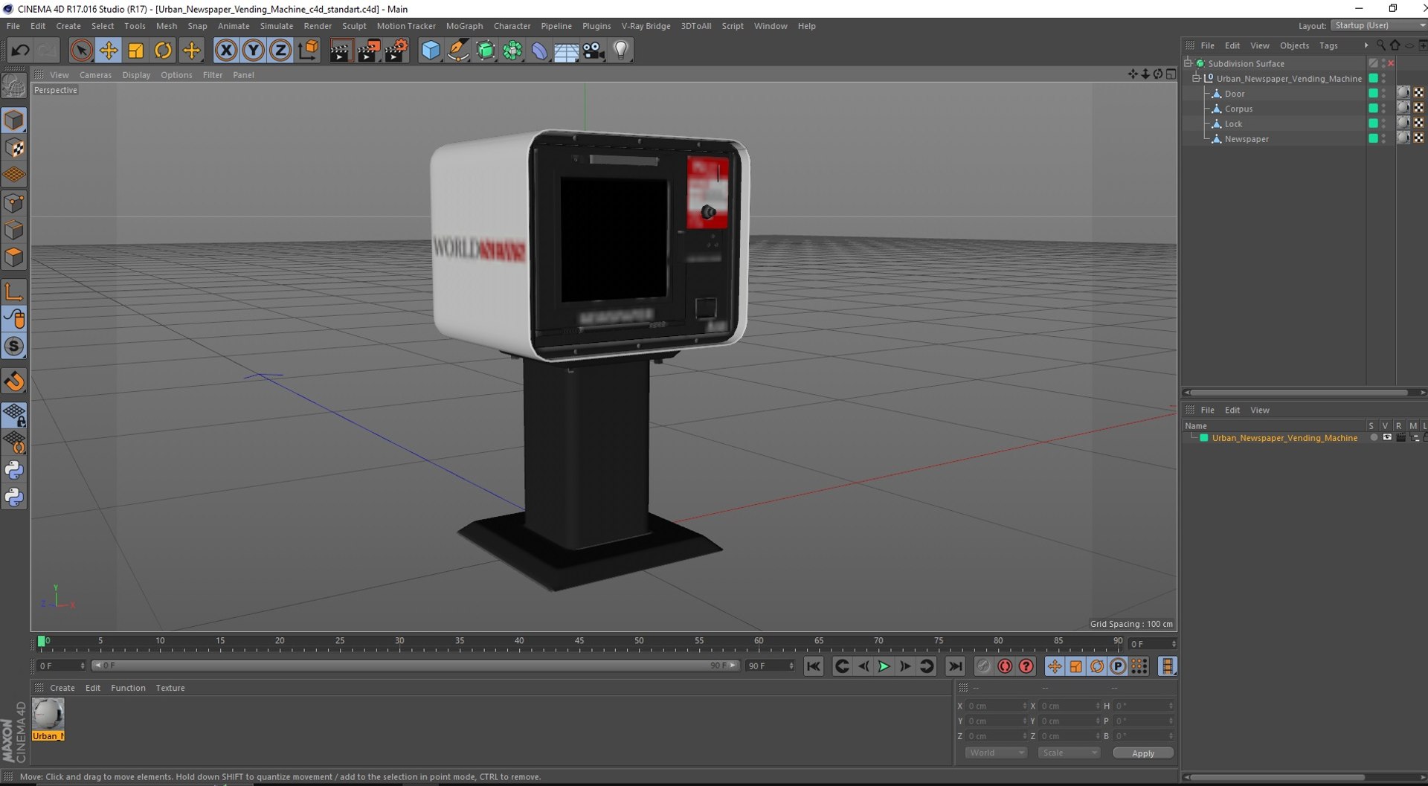
Task: Switch to Polygons mode icon
Action: click(14, 257)
